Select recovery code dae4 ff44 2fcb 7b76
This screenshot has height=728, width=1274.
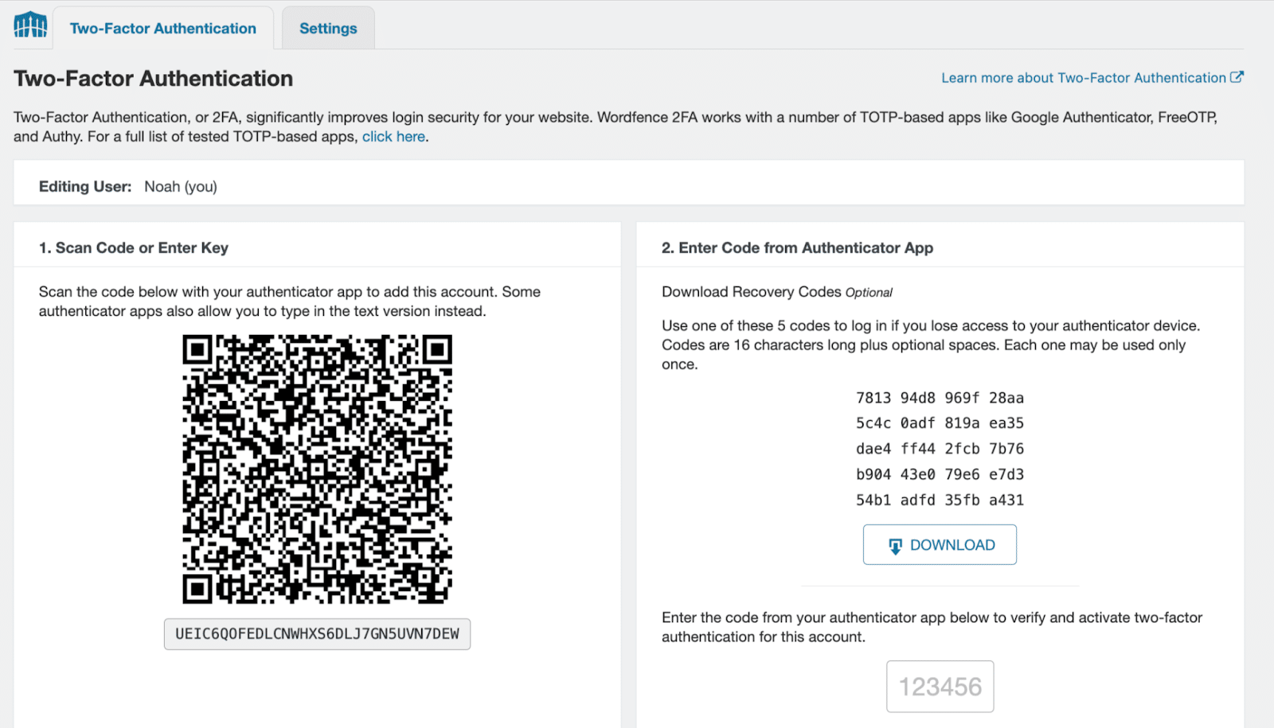tap(940, 449)
